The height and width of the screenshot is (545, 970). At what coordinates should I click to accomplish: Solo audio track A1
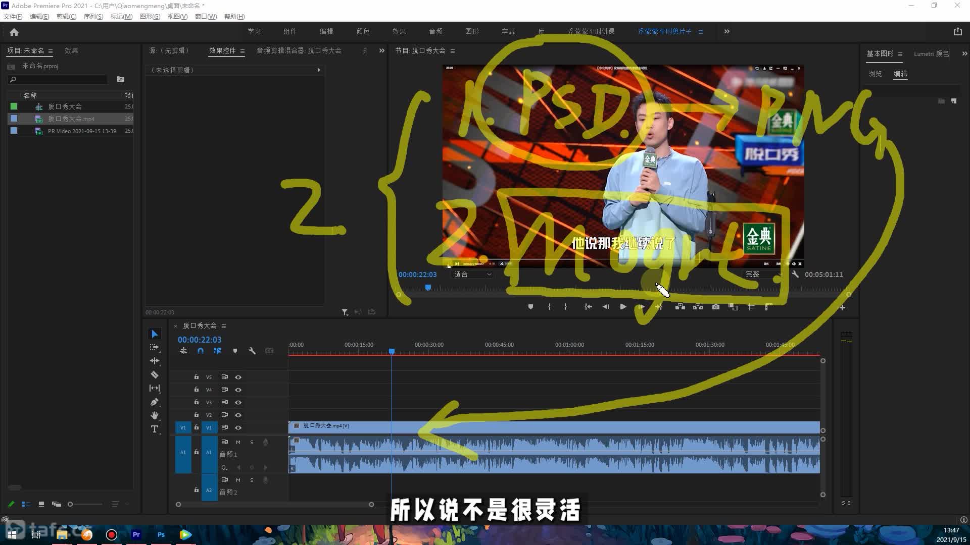tap(252, 442)
